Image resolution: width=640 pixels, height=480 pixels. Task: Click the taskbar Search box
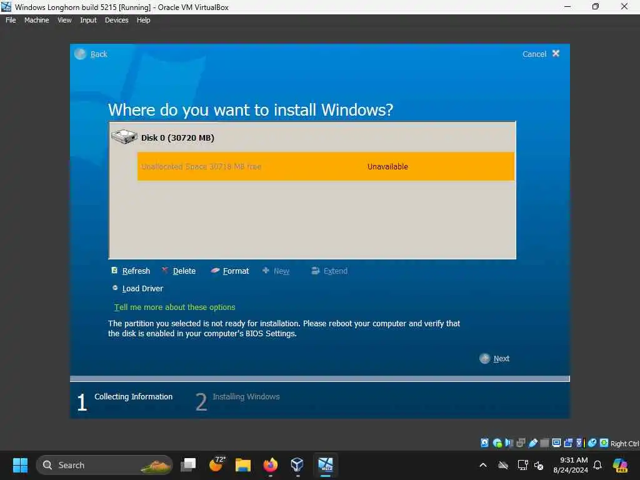pyautogui.click(x=104, y=465)
